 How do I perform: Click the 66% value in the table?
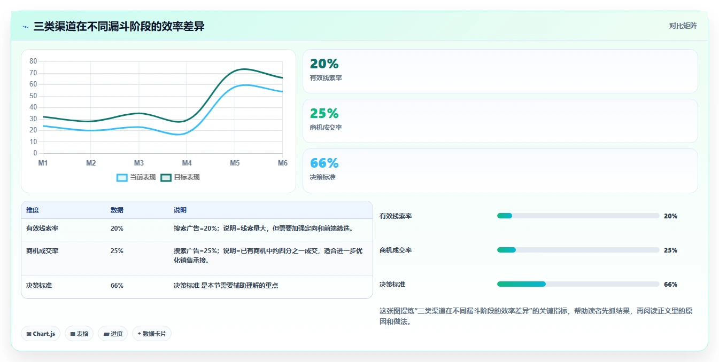click(x=117, y=286)
